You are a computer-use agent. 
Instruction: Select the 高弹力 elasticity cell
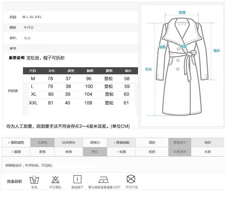(95, 142)
